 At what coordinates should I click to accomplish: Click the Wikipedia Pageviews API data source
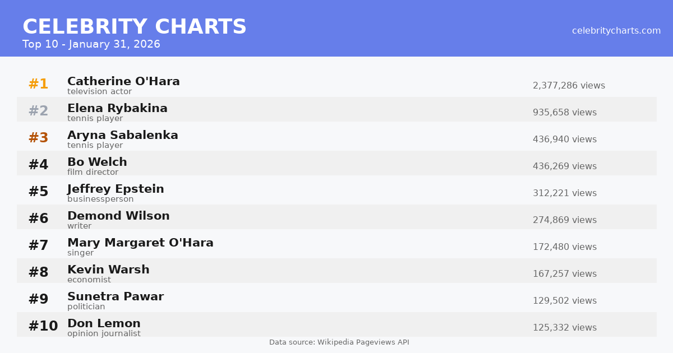pos(339,342)
